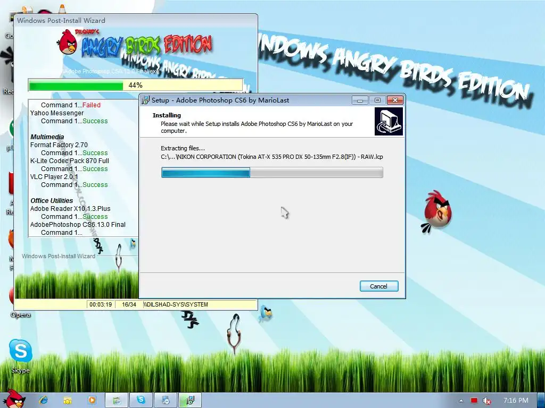Click the Windows Post-Install Wizard title bar

click(136, 21)
